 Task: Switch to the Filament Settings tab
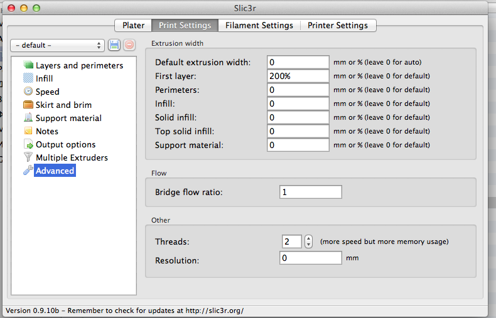click(x=259, y=25)
